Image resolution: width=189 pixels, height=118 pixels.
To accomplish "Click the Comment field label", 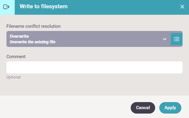I will click(16, 57).
